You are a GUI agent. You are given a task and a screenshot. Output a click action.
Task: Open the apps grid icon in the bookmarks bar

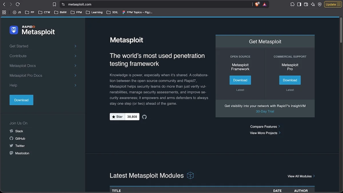point(4,12)
